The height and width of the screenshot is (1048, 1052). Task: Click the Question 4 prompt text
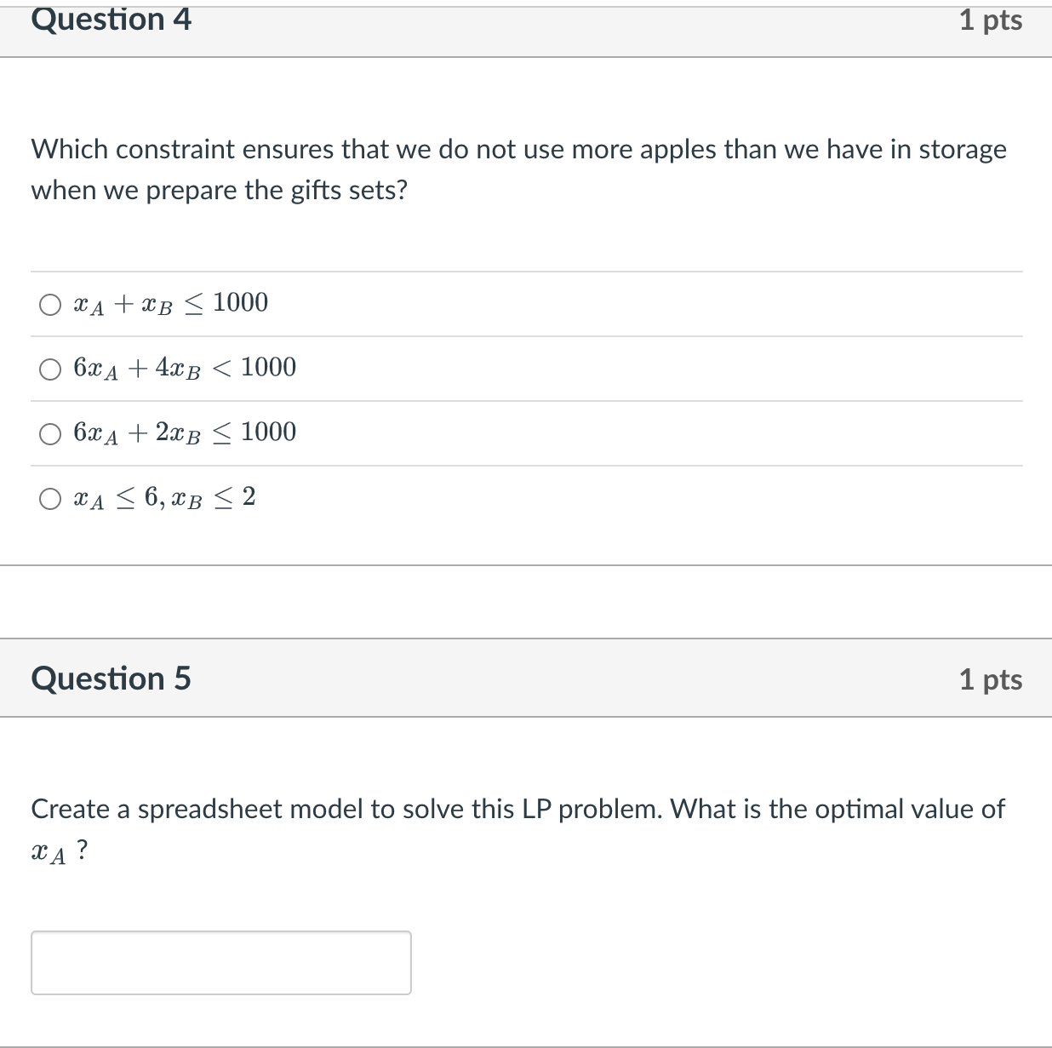517,169
